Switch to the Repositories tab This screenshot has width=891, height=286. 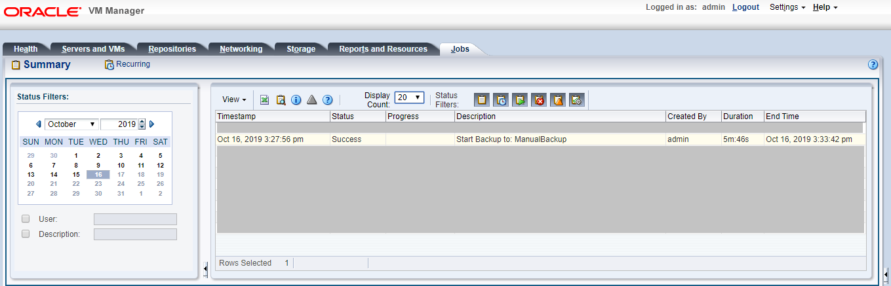(172, 49)
